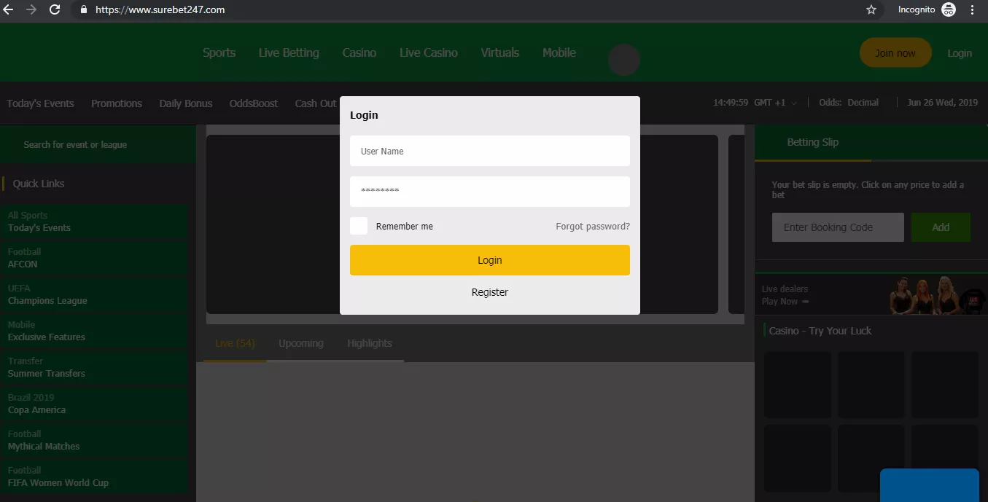Reload the surebet247 page
The image size is (988, 502).
click(x=55, y=9)
